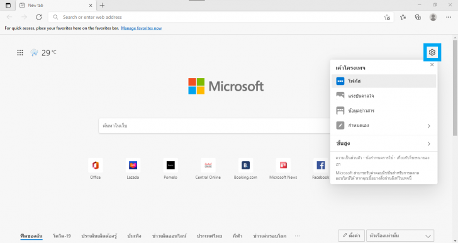Select the โควิด-19 feed tab
Viewport: 458px width, 243px height.
(62, 235)
